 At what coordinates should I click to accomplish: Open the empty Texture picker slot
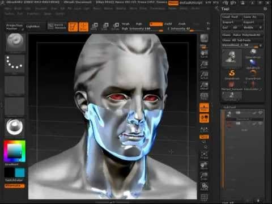(15, 107)
